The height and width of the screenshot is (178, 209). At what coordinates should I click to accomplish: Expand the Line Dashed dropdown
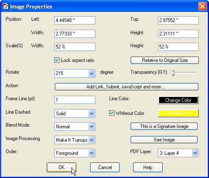click(92, 113)
